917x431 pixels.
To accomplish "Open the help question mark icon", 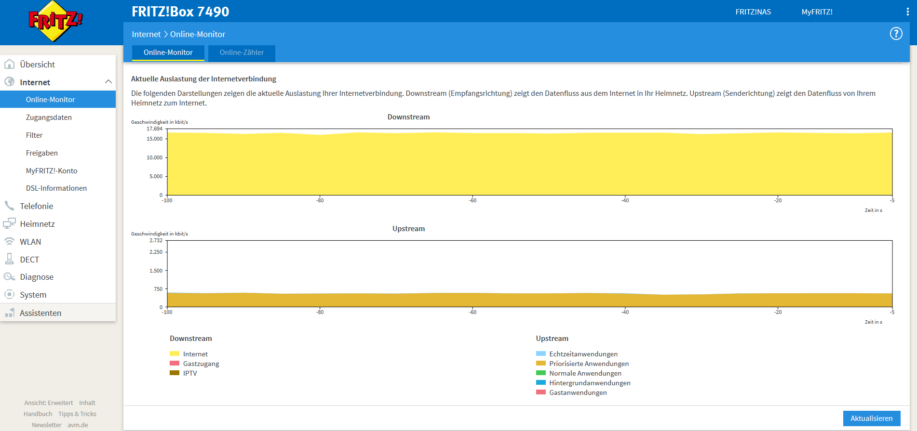I will [896, 34].
